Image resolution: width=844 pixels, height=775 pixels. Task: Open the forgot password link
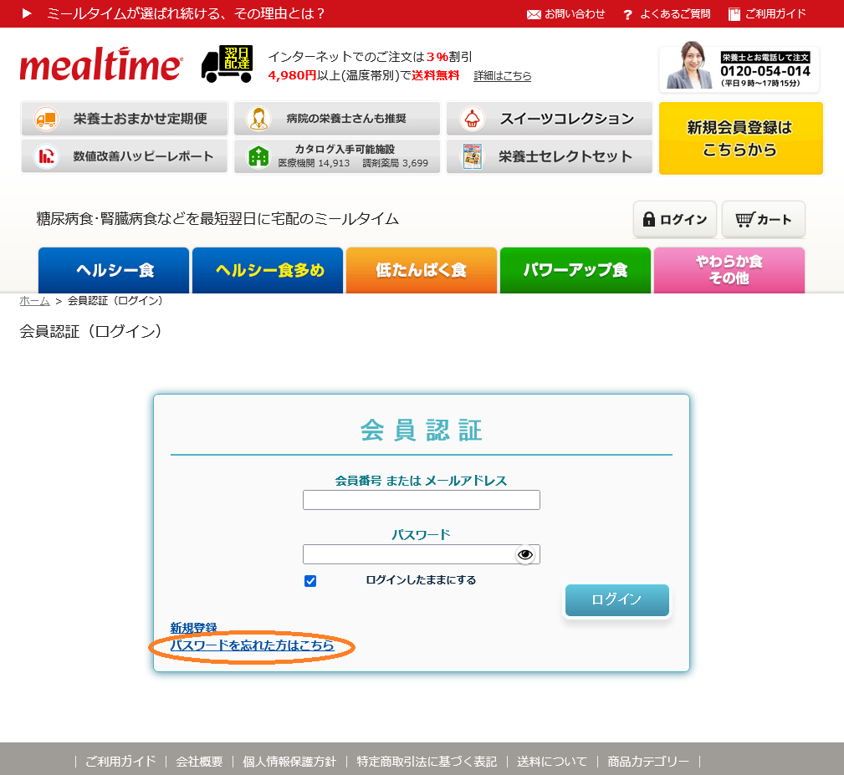point(252,645)
